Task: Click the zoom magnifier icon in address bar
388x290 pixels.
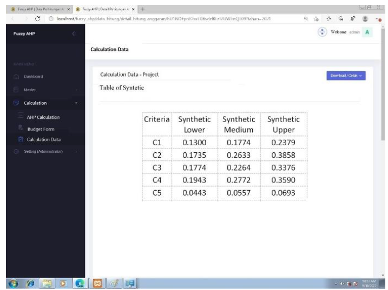Action: pyautogui.click(x=306, y=18)
